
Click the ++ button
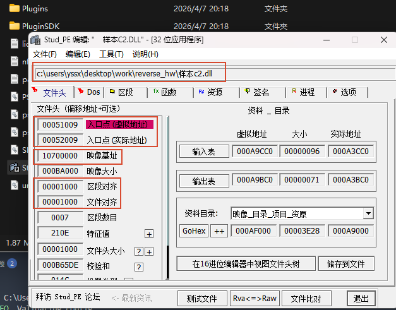(x=219, y=230)
